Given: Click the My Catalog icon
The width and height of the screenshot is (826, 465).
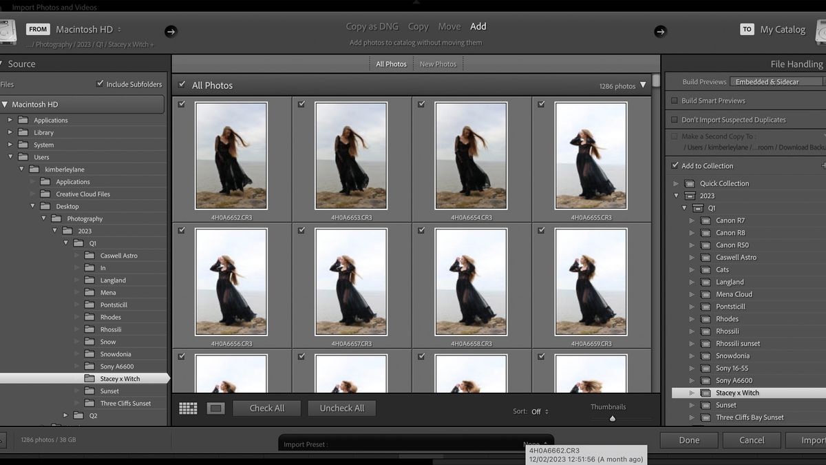Looking at the screenshot, I should click(821, 30).
